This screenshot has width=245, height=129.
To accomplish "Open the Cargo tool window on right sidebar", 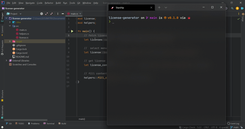I will [x=243, y=17].
